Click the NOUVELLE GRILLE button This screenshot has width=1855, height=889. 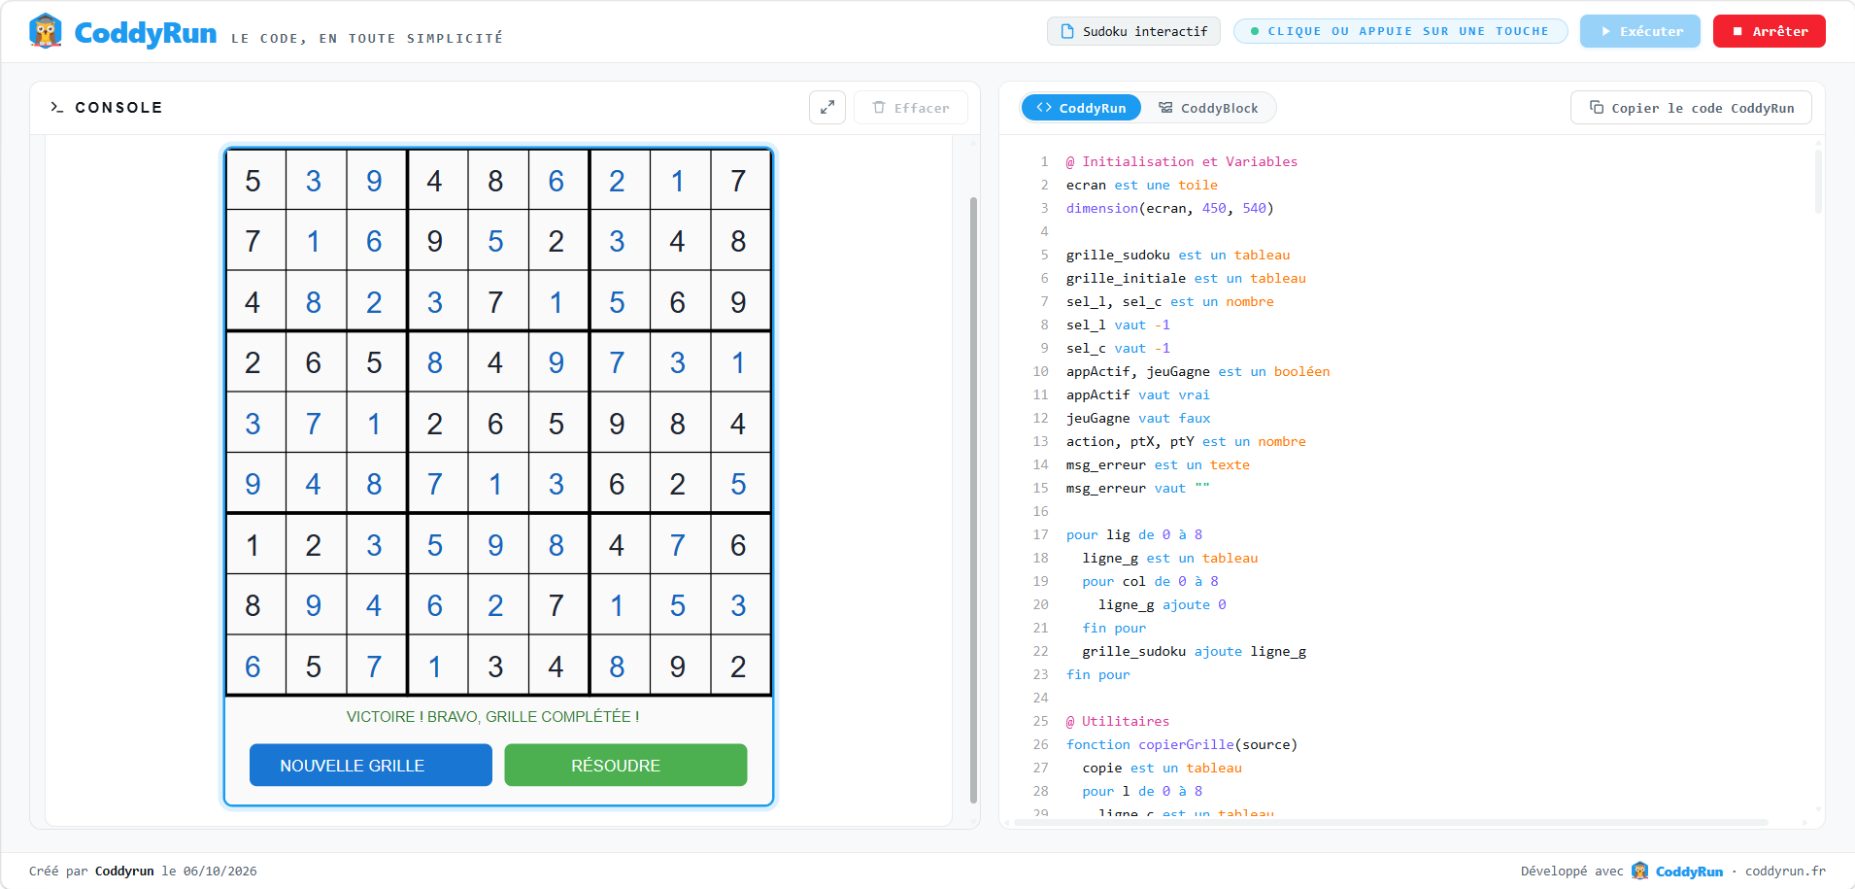tap(371, 766)
